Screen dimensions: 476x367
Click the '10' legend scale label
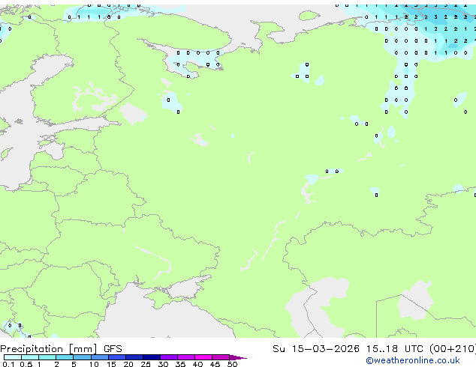[94, 364]
